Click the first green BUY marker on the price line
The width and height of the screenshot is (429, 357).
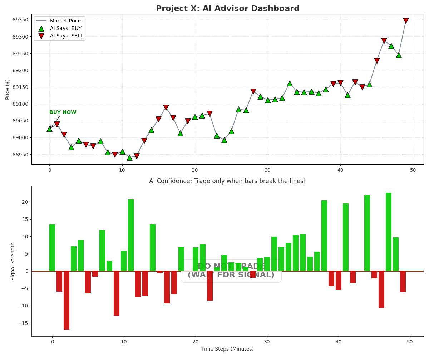50,129
